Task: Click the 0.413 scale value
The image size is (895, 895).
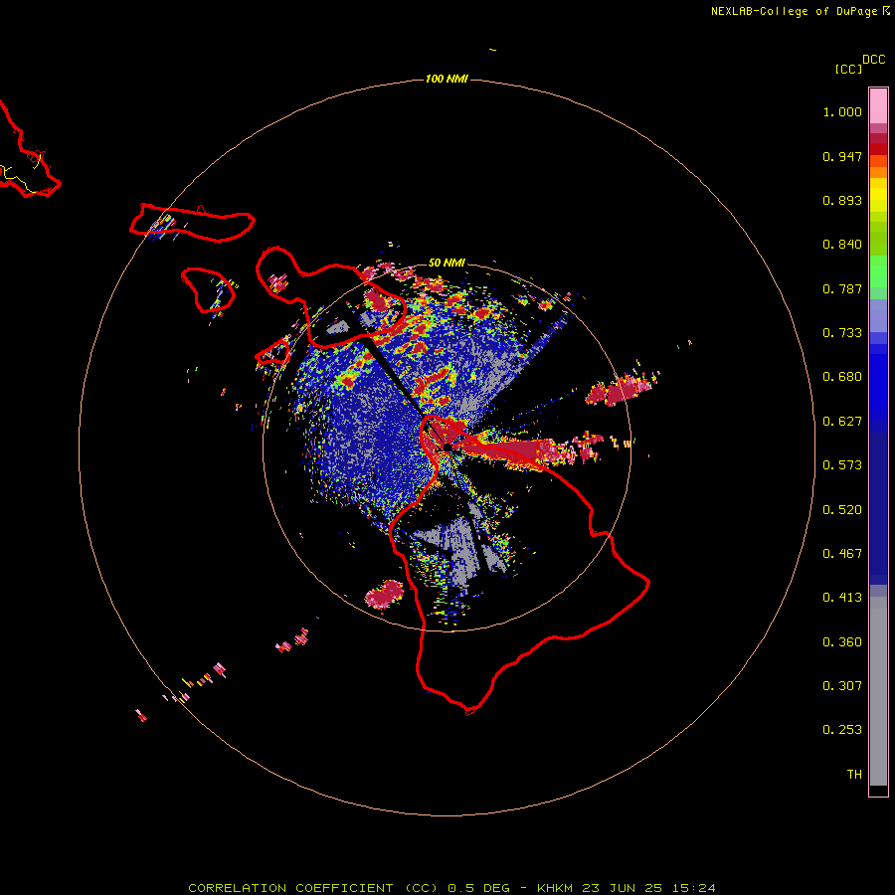Action: [842, 598]
